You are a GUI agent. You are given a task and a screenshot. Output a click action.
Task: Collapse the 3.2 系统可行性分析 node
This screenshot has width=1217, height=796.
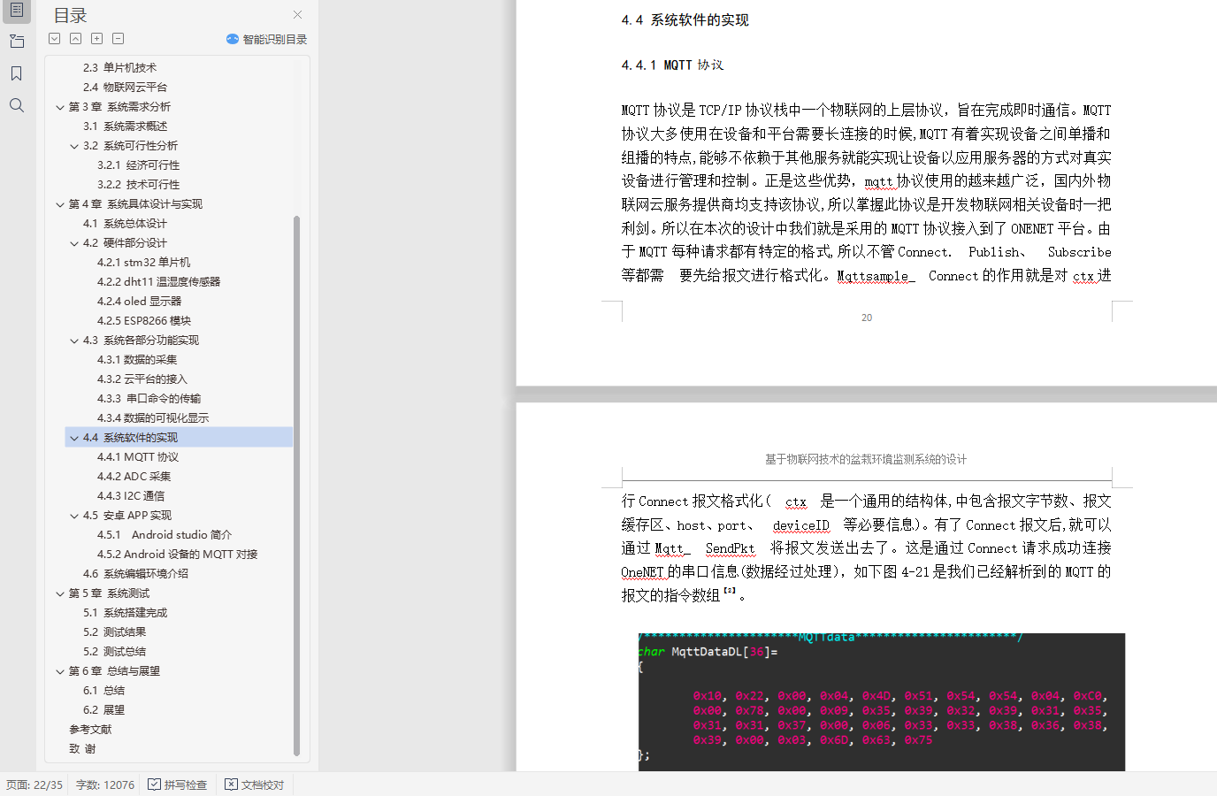pos(74,146)
